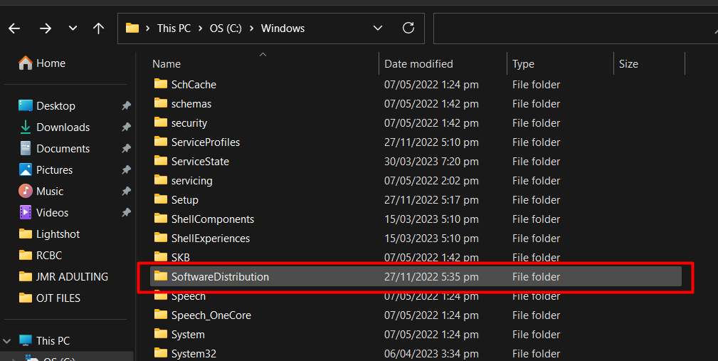
Task: Click the folder icon in address bar
Action: (132, 28)
